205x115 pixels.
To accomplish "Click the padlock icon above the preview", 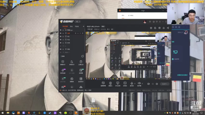I will point(155,28).
